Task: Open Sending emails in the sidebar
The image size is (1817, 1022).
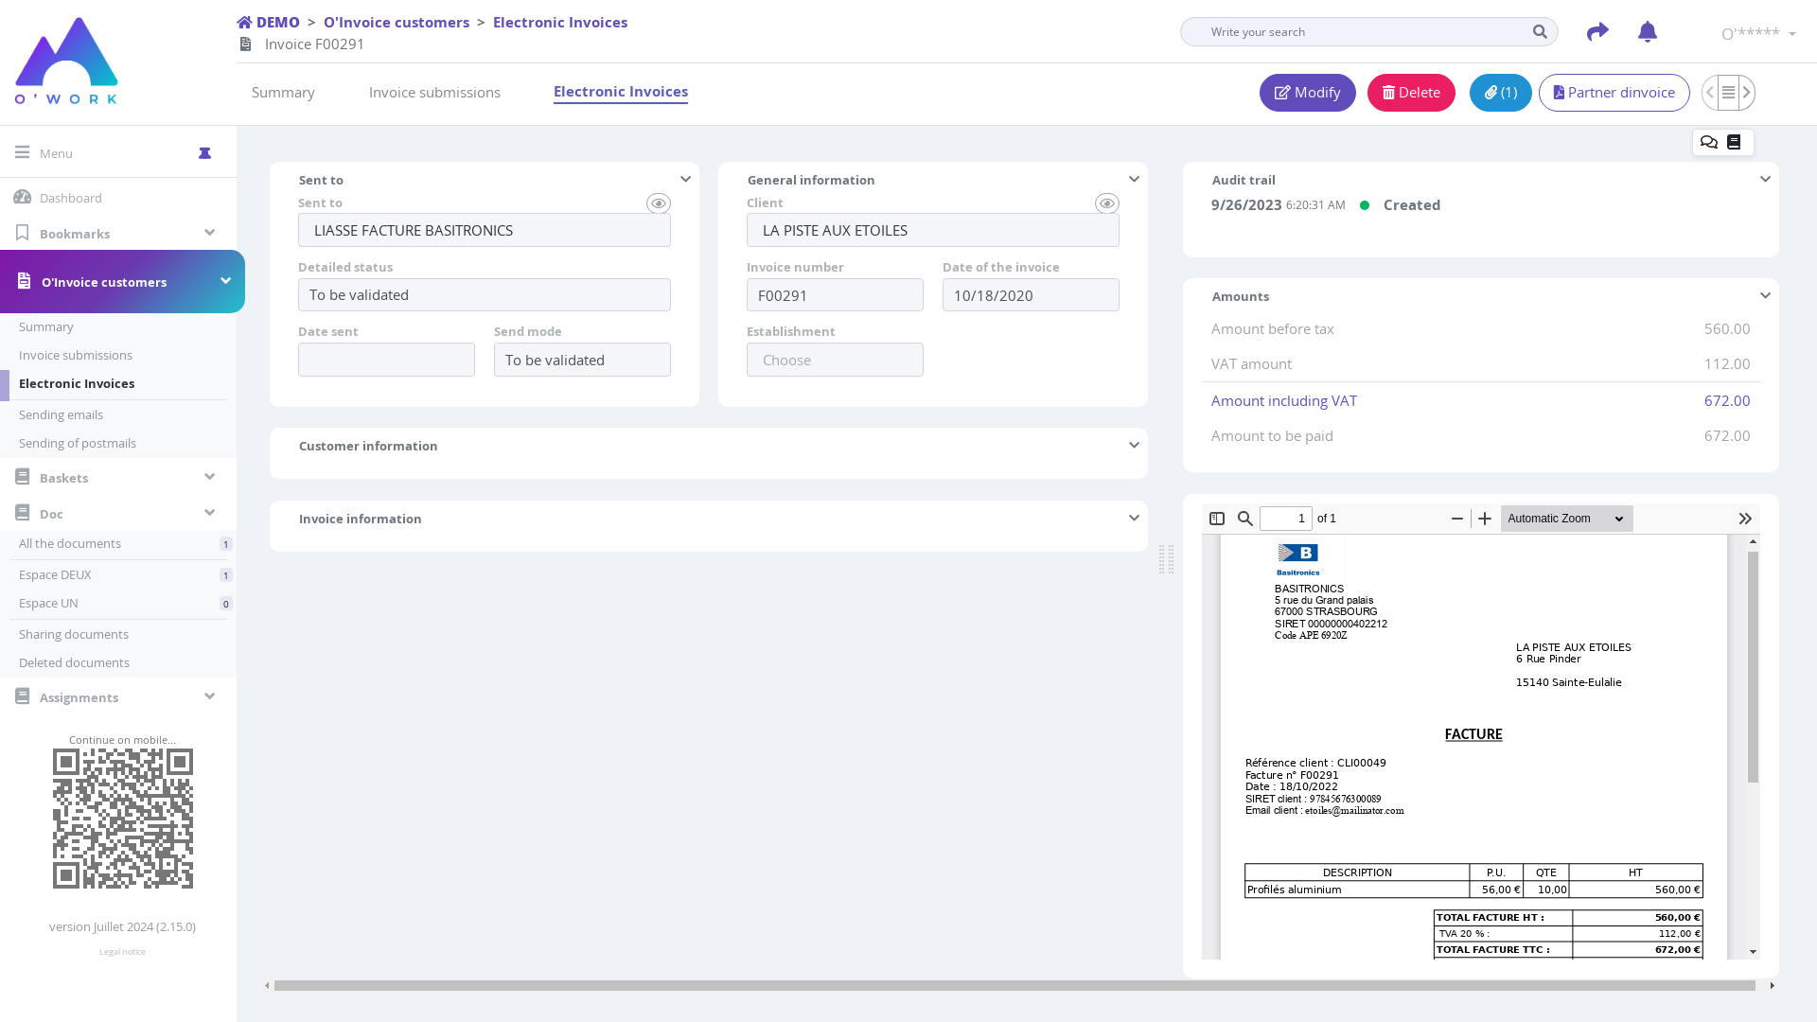Action: click(x=61, y=414)
